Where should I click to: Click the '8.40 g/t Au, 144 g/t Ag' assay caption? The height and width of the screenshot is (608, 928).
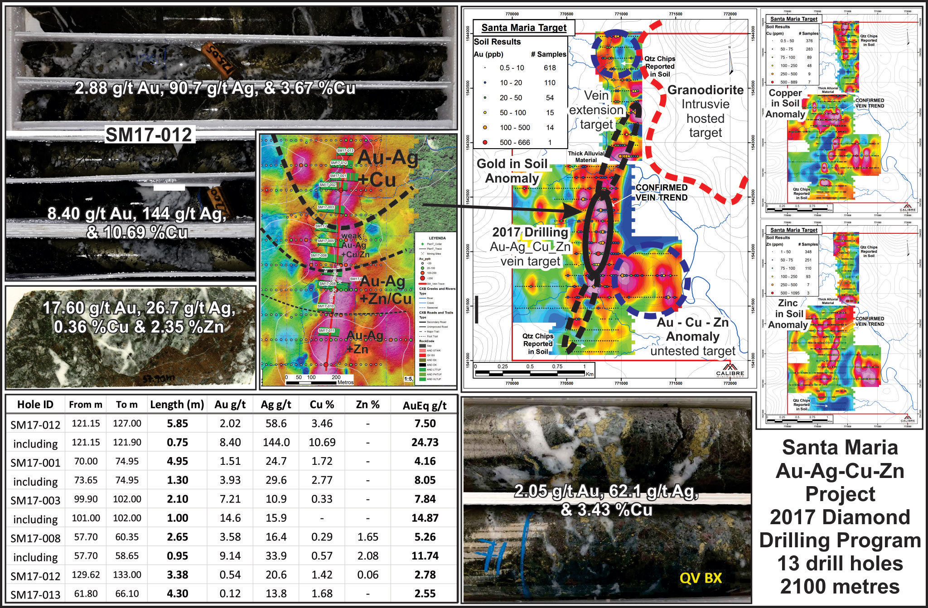137,222
